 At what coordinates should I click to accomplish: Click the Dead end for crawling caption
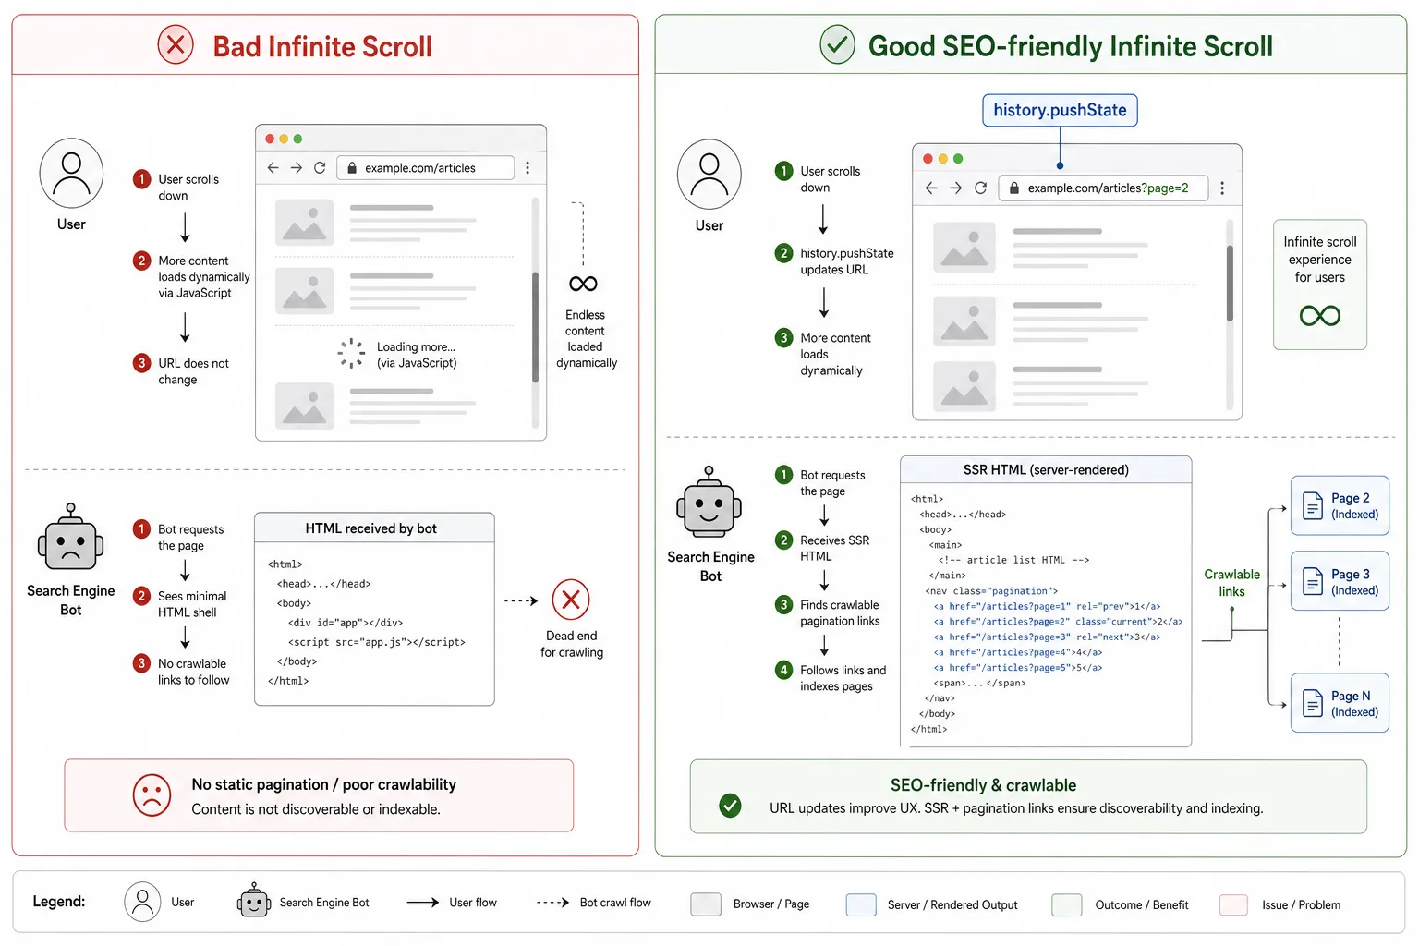pyautogui.click(x=572, y=644)
